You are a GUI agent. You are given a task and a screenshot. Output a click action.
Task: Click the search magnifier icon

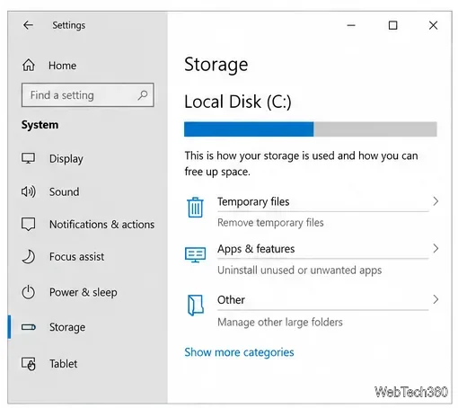(143, 95)
